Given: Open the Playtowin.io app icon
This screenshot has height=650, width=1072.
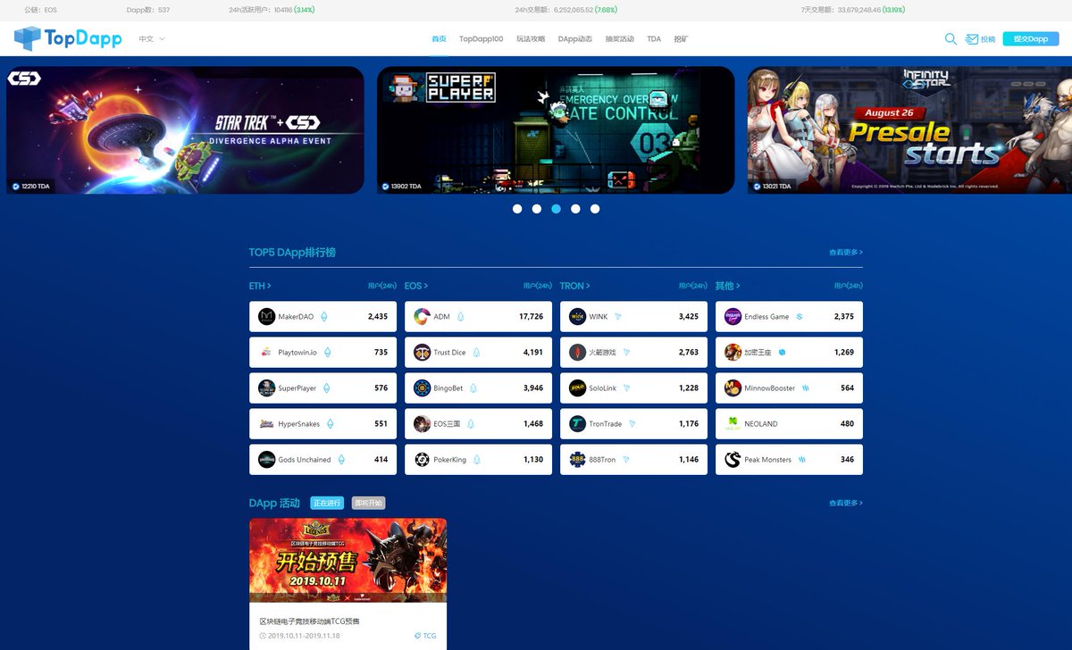Looking at the screenshot, I should pos(266,353).
